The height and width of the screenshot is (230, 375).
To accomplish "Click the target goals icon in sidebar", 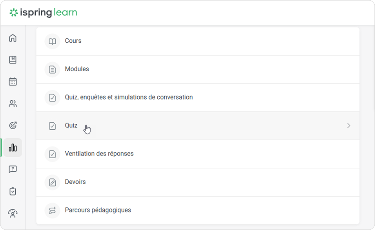I will coord(13,126).
